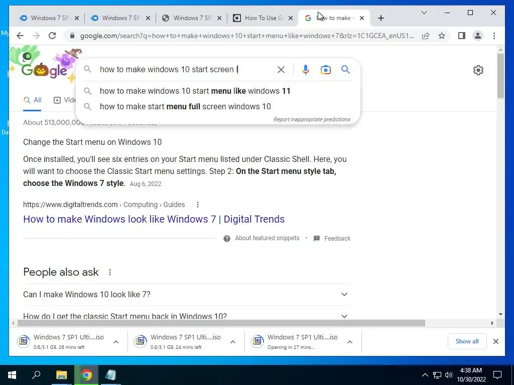514x385 pixels.
Task: Open options for People also ask
Action: click(110, 272)
